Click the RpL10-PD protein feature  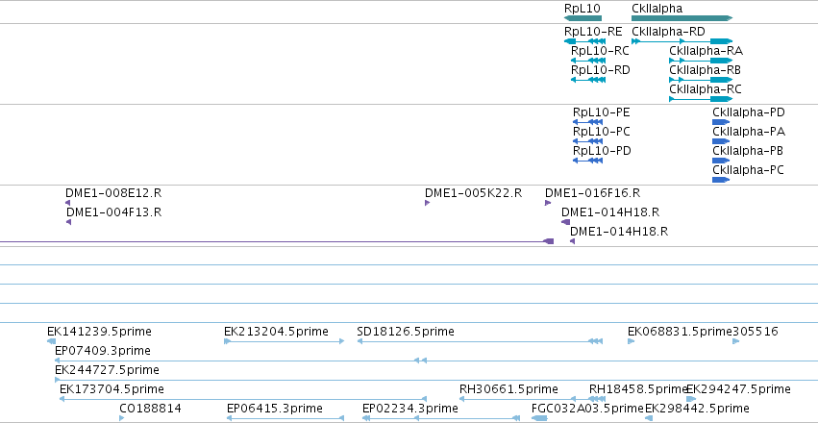coord(588,161)
